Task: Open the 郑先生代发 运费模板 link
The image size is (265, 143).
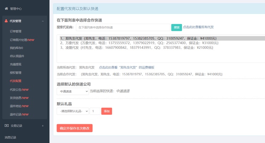Action: click(126, 67)
